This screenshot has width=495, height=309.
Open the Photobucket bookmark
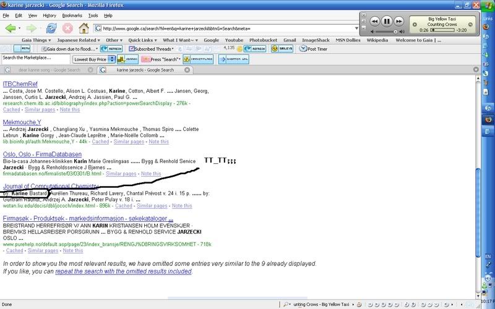pos(264,40)
